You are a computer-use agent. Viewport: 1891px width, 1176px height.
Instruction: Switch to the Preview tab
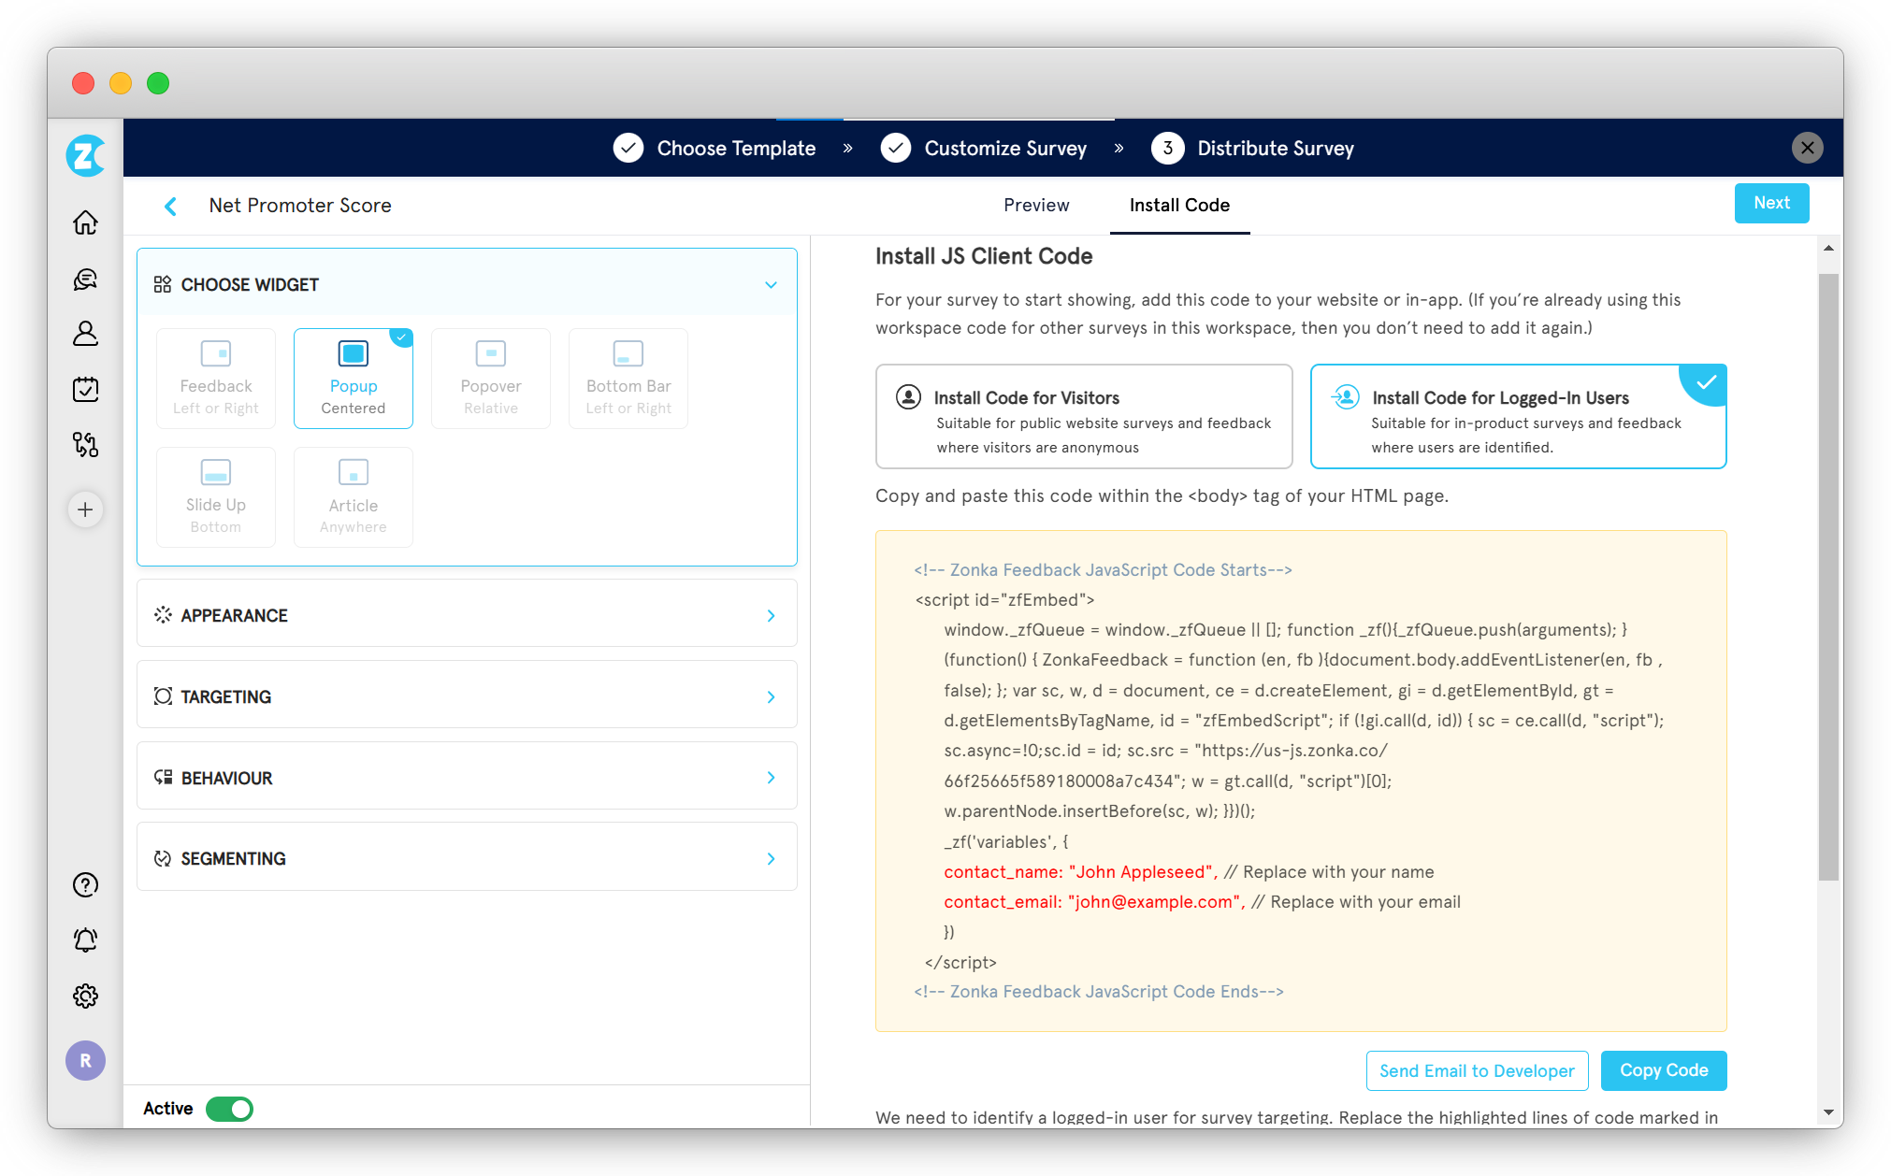1035,205
